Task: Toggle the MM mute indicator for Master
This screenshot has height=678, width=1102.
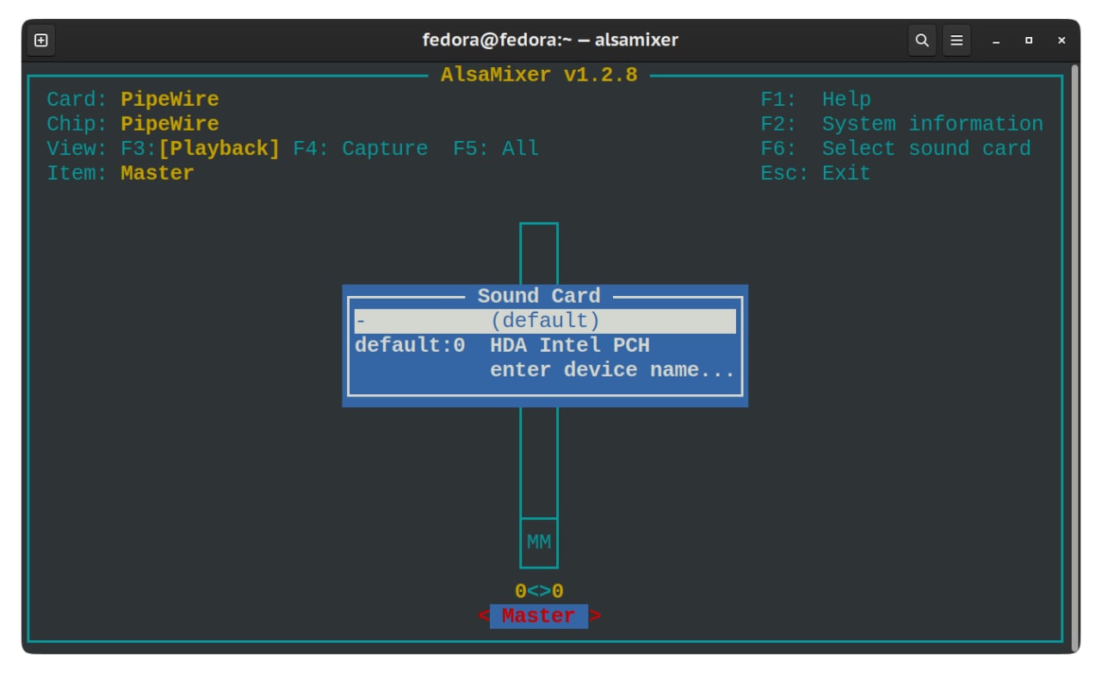Action: (539, 543)
